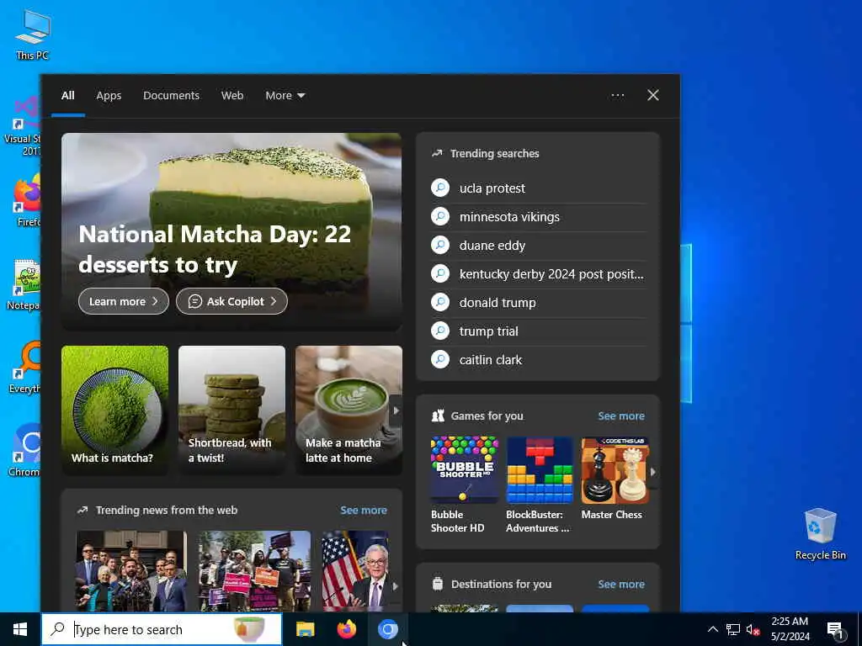Open Firefox from the taskbar
The height and width of the screenshot is (646, 862).
[x=346, y=629]
